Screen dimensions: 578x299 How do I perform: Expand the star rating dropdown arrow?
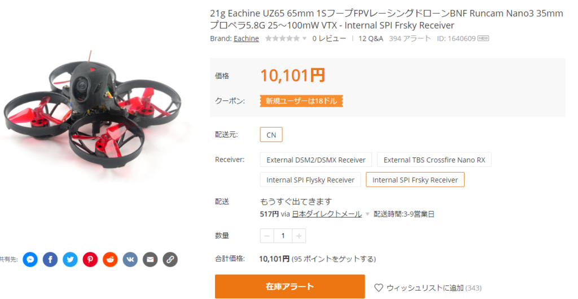coord(304,39)
